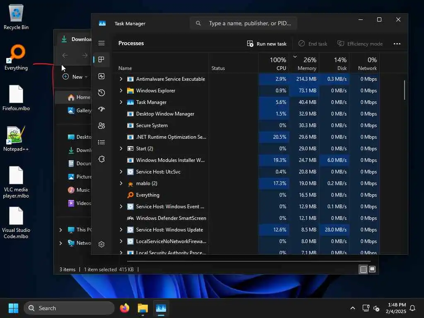Sort processes by Name column header
This screenshot has width=424, height=318.
click(x=125, y=68)
